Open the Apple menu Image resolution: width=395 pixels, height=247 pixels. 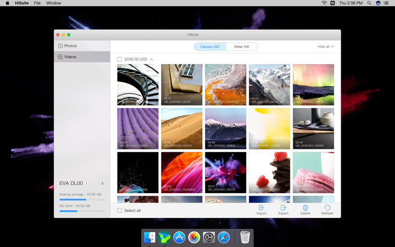[7, 3]
